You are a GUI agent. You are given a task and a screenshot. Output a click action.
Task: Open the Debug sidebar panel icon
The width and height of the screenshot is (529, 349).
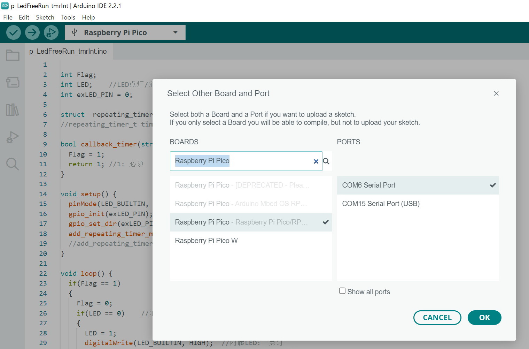[x=13, y=137]
